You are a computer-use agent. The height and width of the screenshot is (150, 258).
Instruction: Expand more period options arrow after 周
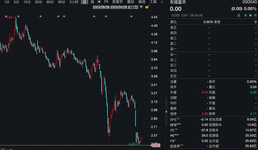tap(99, 2)
